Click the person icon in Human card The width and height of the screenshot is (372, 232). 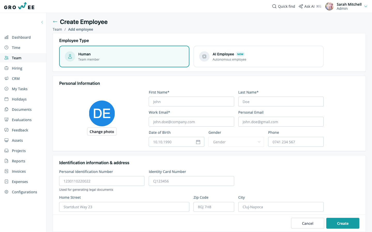(x=70, y=56)
